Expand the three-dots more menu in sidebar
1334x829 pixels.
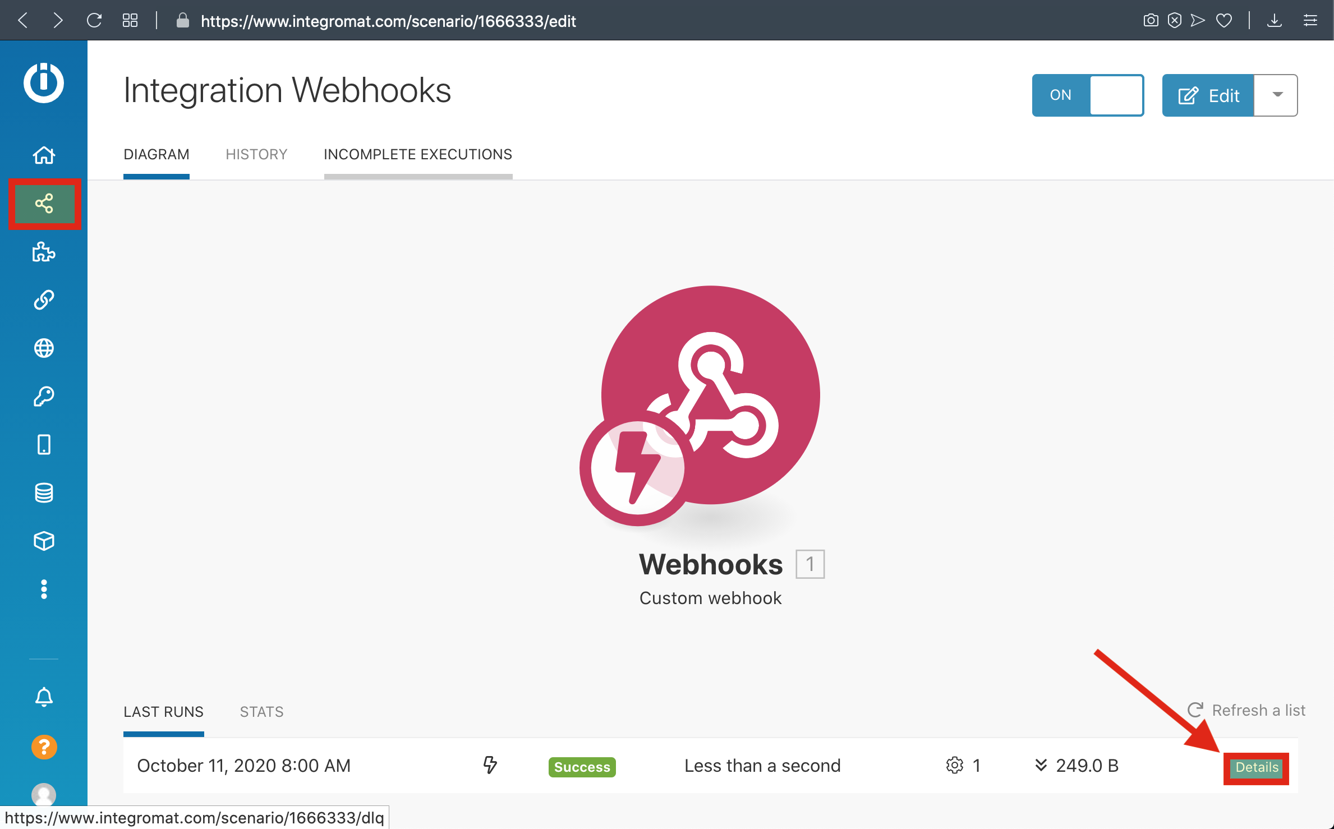pyautogui.click(x=44, y=589)
